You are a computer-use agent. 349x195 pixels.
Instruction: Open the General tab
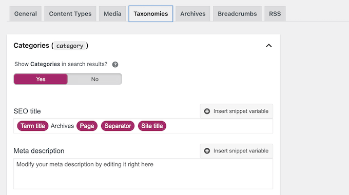point(25,14)
